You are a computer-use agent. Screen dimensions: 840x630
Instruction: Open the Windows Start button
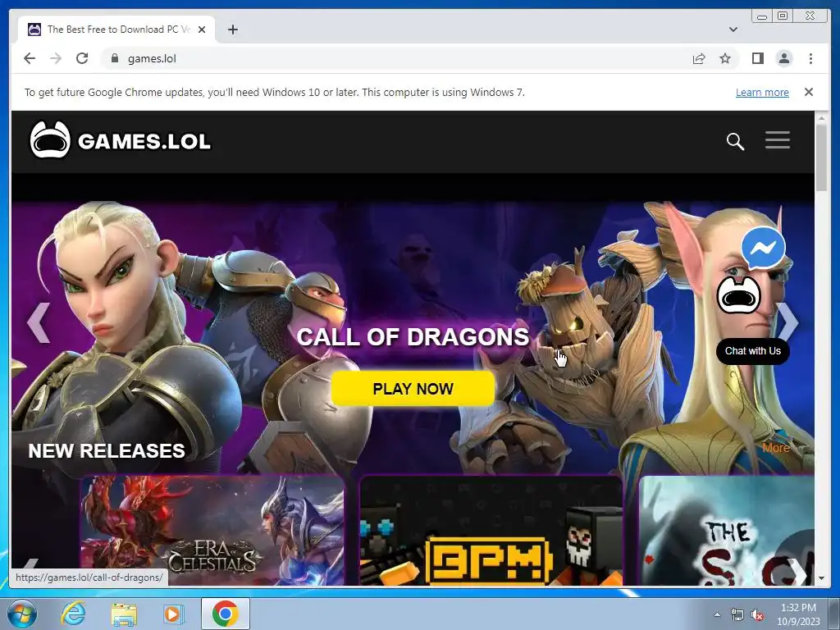(x=22, y=614)
